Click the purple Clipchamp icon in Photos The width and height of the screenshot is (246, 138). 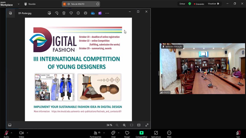100,13
